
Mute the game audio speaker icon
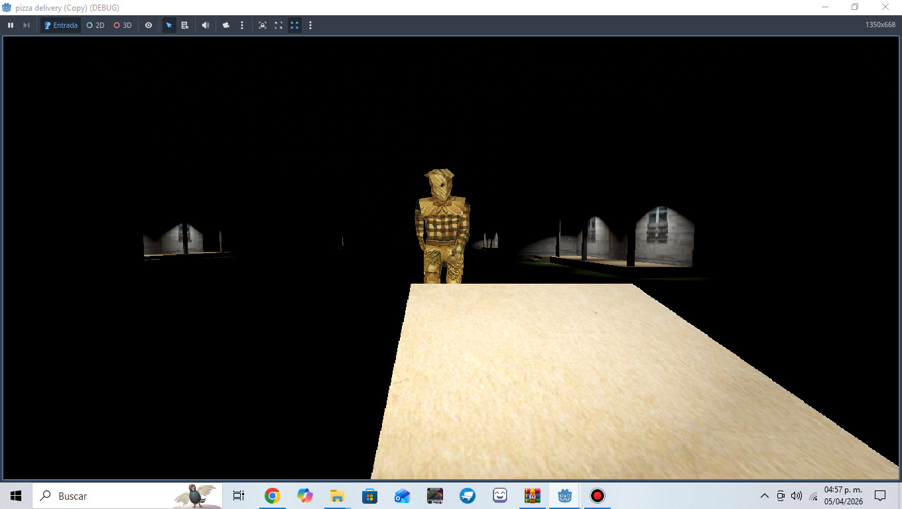pos(206,25)
